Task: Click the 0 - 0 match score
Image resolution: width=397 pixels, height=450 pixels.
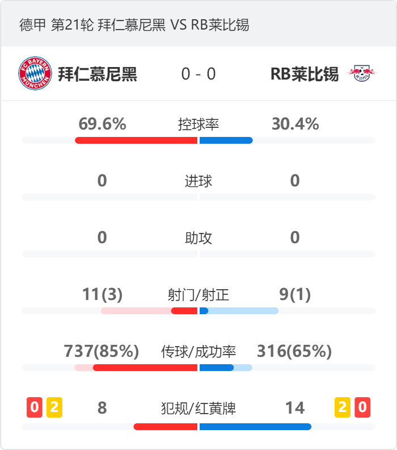Action: pos(198,74)
